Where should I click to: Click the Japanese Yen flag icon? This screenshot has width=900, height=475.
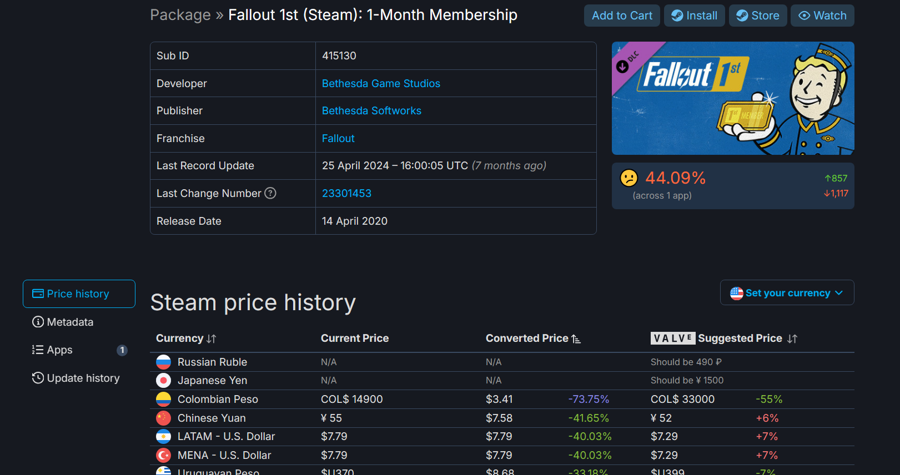163,381
